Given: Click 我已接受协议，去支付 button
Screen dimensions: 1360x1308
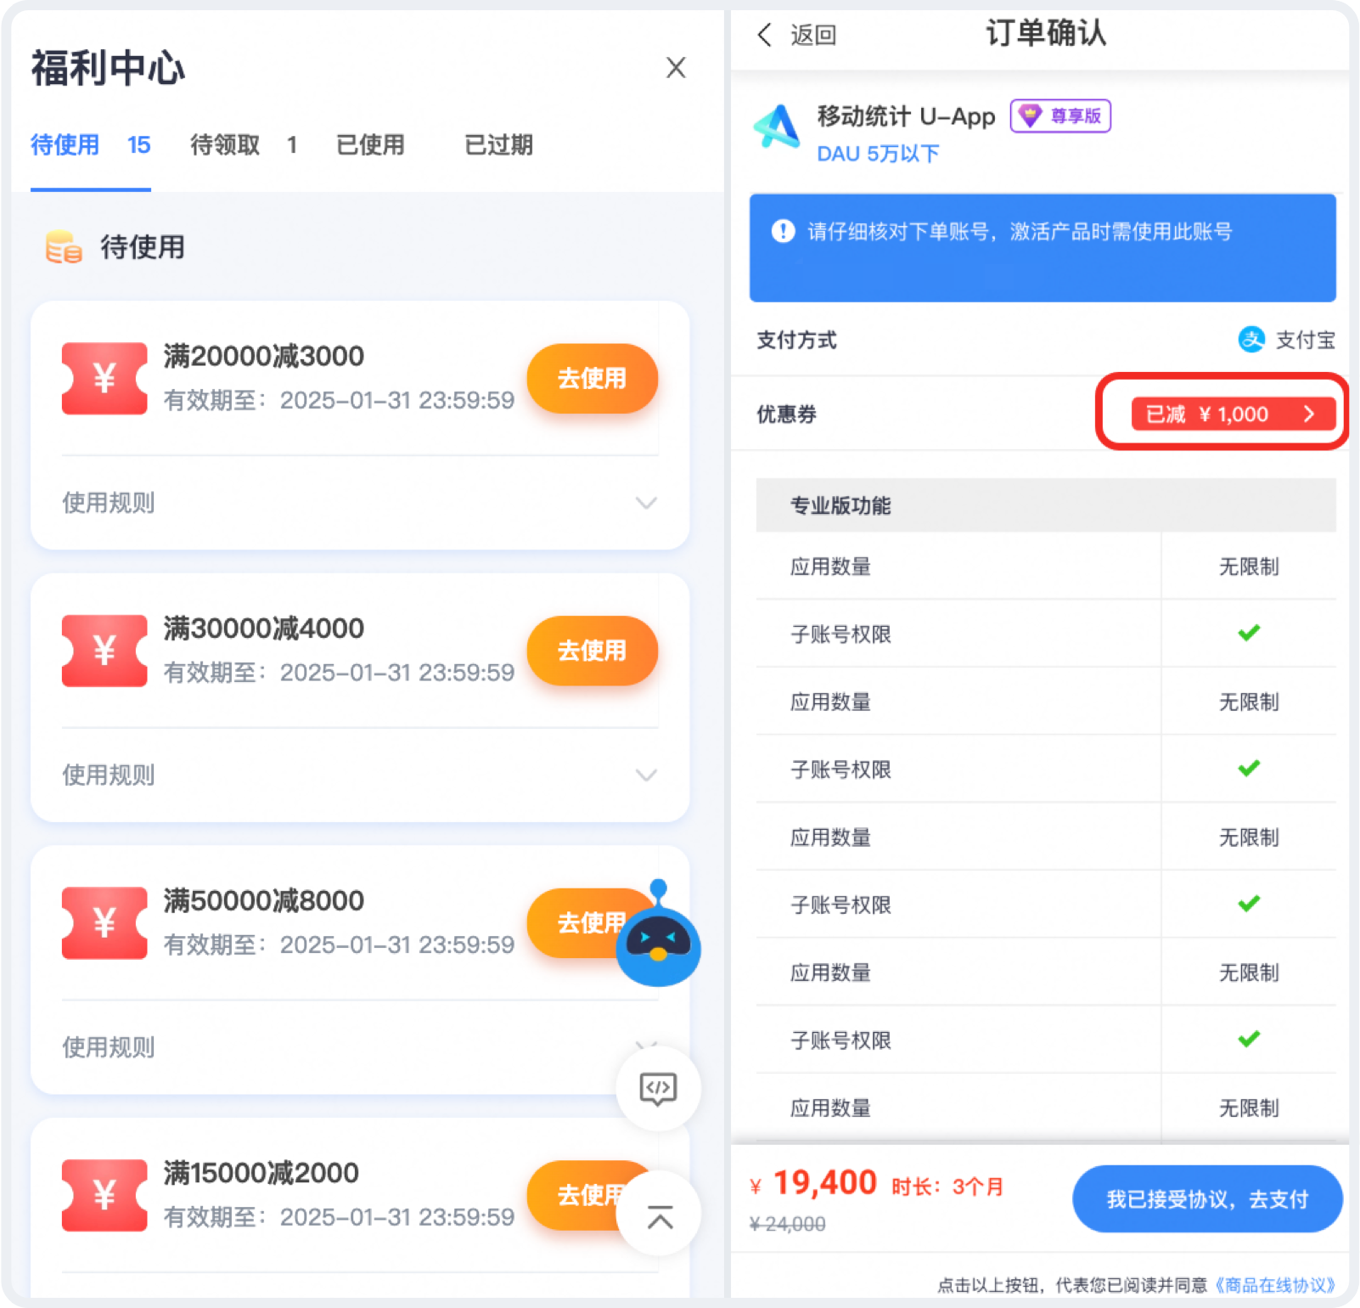Looking at the screenshot, I should [x=1207, y=1199].
